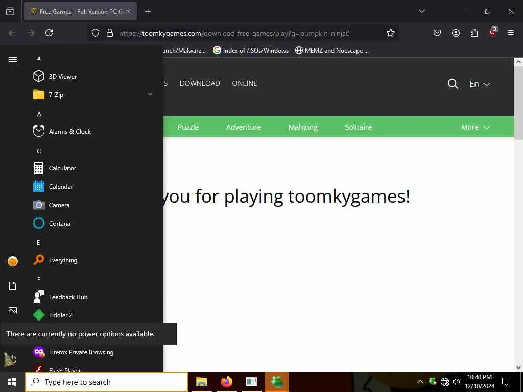The height and width of the screenshot is (392, 523).
Task: Jump to letter group C
Action: 39,151
